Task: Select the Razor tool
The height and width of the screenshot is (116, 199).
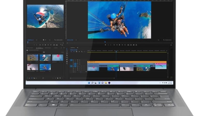Action: tap(67, 55)
